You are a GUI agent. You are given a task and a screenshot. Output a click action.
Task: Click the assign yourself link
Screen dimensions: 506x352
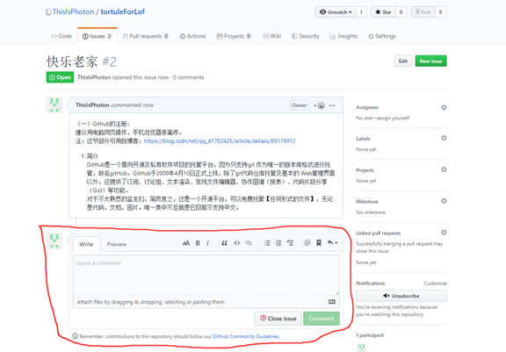392,118
